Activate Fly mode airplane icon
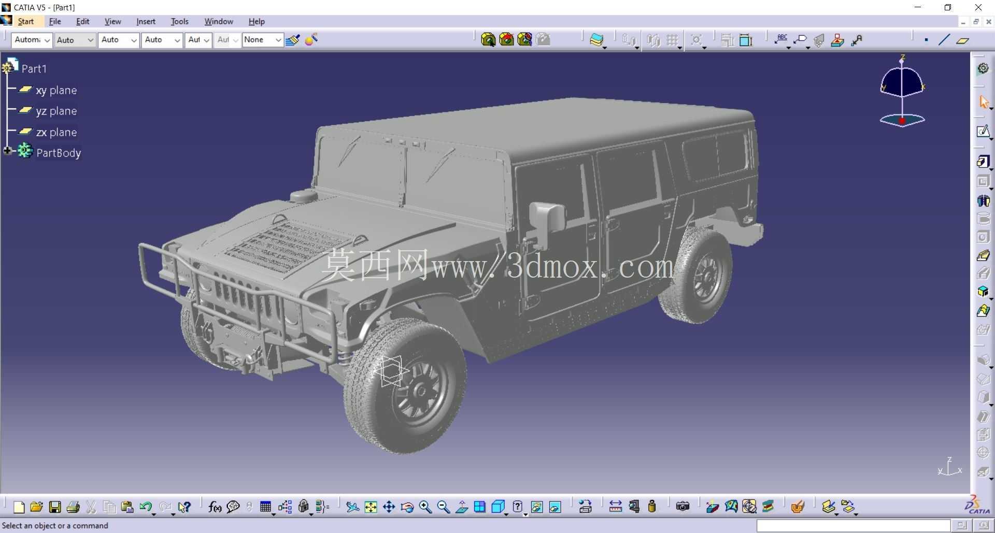 click(x=352, y=507)
